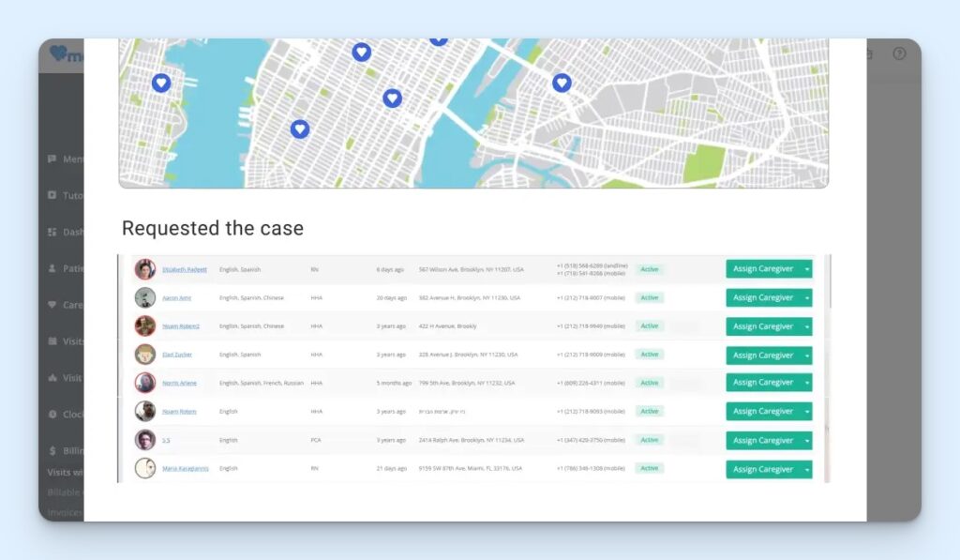Open Norris Arlene caregiver link
This screenshot has height=560, width=960.
pyautogui.click(x=179, y=383)
